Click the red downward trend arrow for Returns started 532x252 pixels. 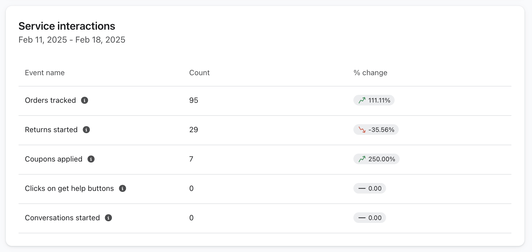click(363, 130)
